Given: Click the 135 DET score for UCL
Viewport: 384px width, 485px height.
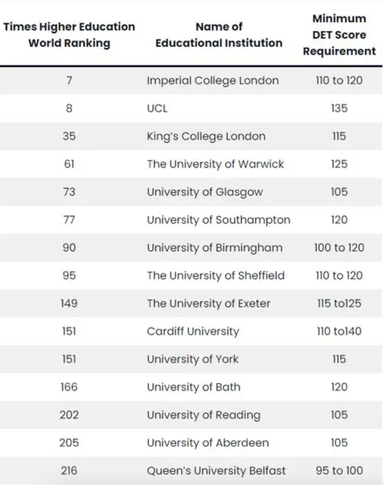Looking at the screenshot, I should tap(339, 109).
